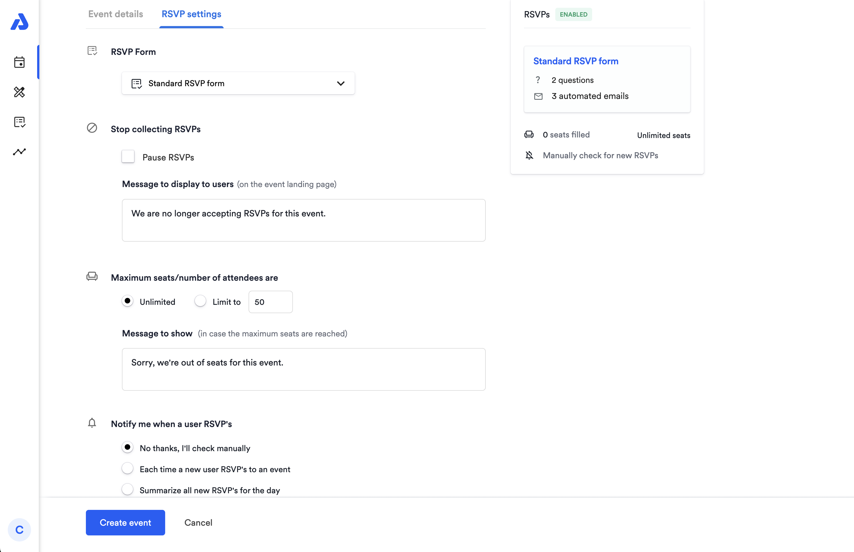Click the mail icon beside automated emails
854x552 pixels.
click(538, 96)
